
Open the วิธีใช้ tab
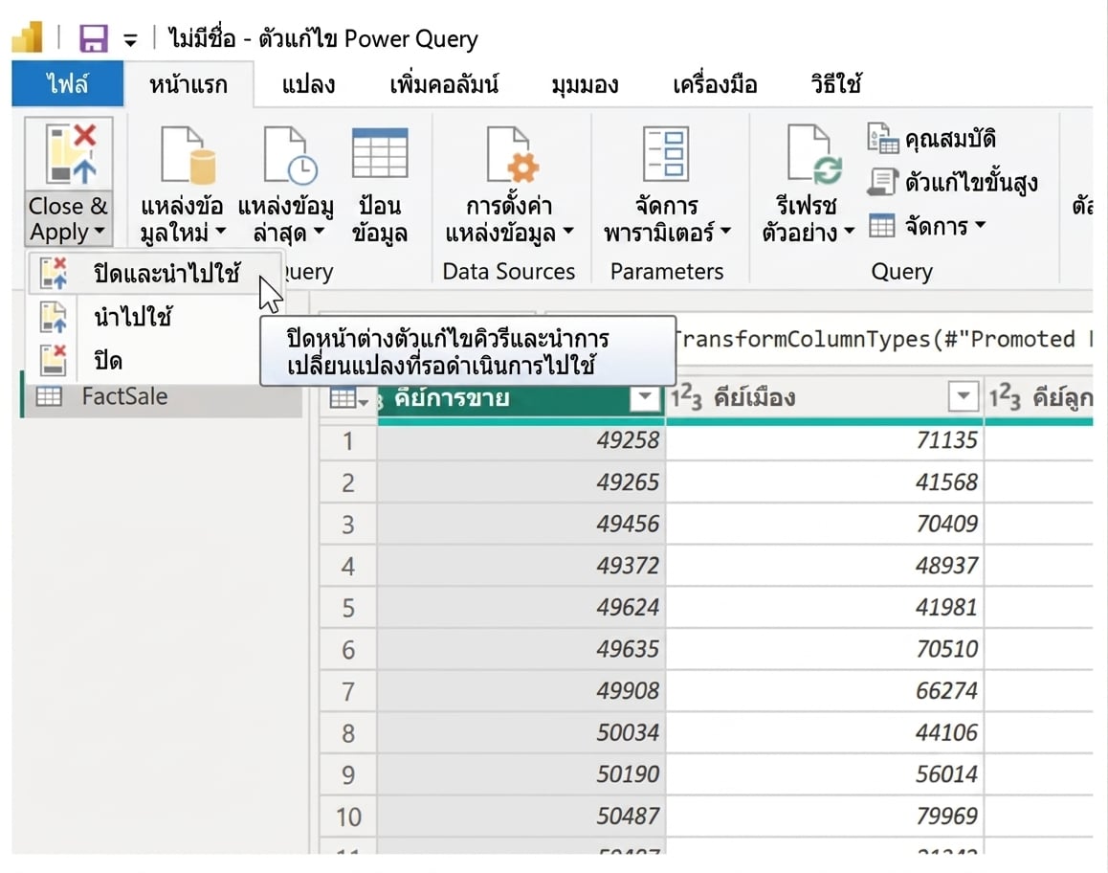836,84
